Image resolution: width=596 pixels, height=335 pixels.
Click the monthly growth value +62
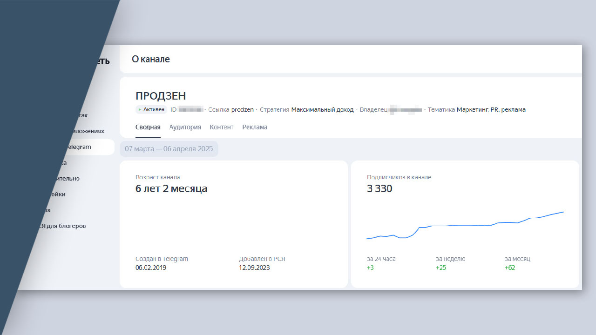(x=510, y=268)
